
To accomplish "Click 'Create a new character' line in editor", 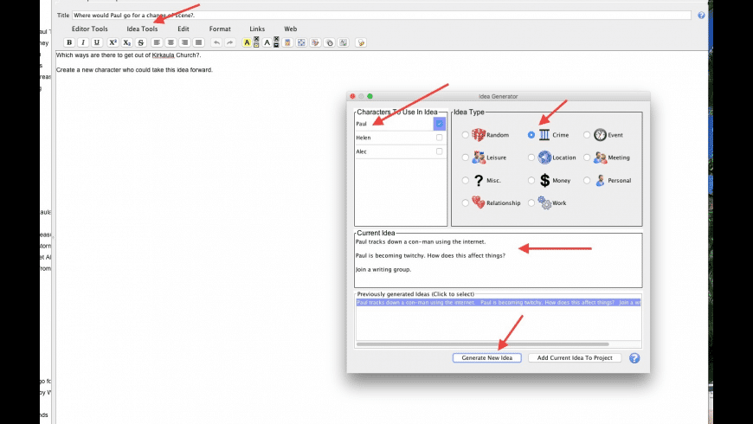I will click(134, 69).
